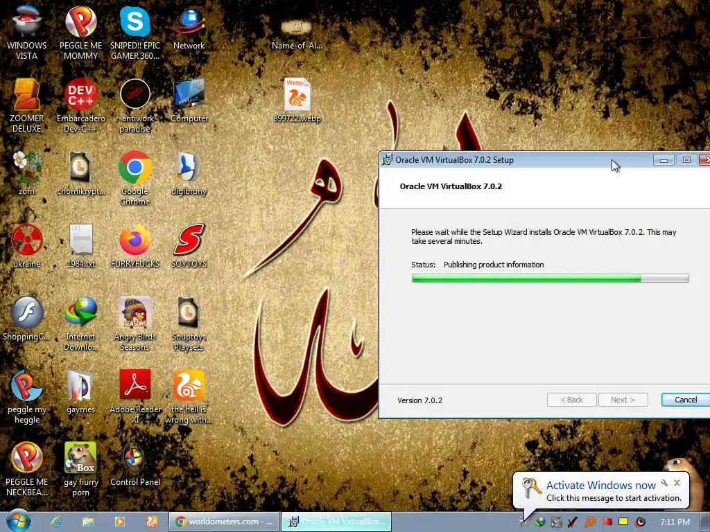Launch Embarcadero Dev-C++ from the desktop
The height and width of the screenshot is (532, 710).
(80, 105)
